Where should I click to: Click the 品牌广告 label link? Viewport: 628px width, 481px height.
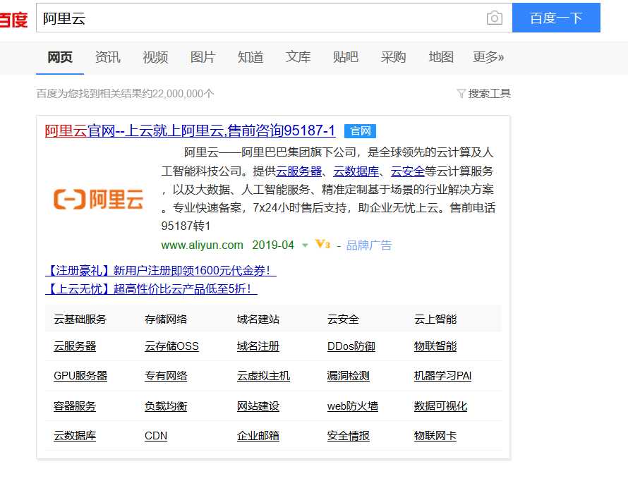(x=369, y=245)
